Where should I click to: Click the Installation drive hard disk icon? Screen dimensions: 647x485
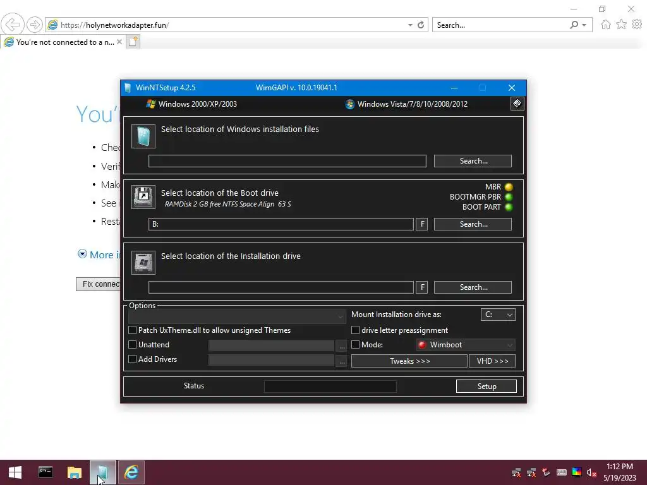[x=143, y=262]
